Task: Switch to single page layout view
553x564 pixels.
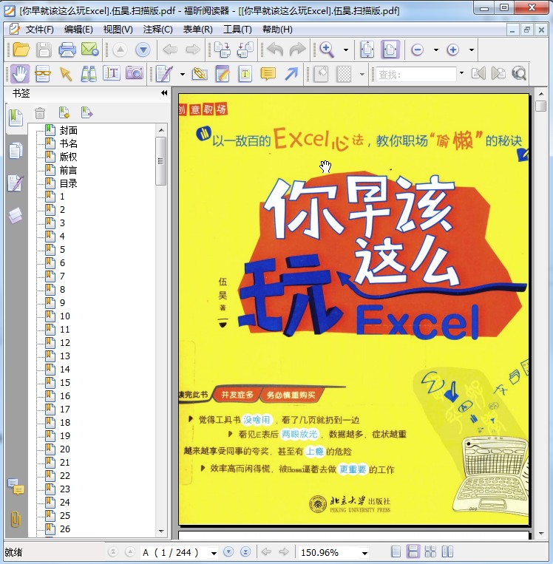Action: coord(396,551)
